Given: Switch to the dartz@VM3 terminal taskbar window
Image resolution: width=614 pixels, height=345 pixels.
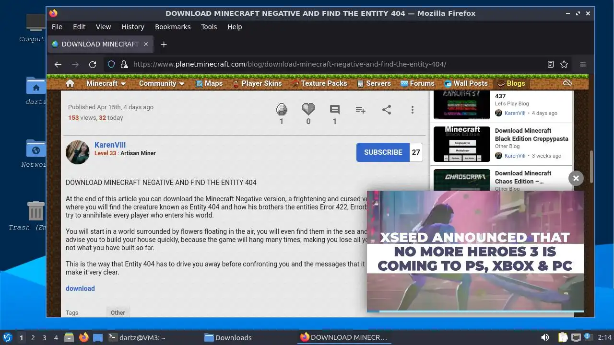Looking at the screenshot, I should point(137,337).
